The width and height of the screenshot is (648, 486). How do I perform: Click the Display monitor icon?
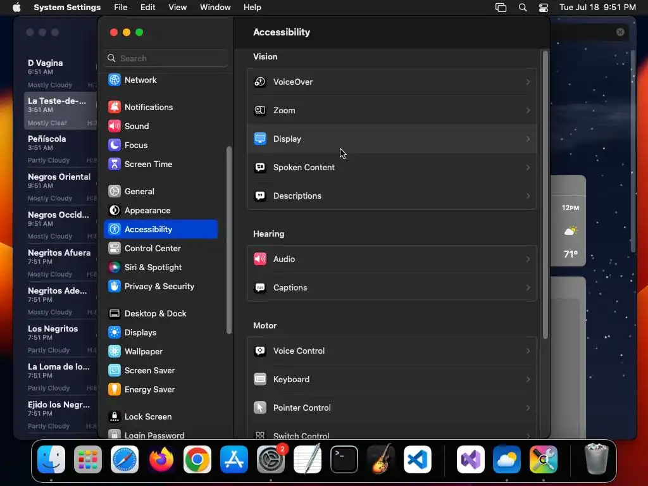coord(260,139)
